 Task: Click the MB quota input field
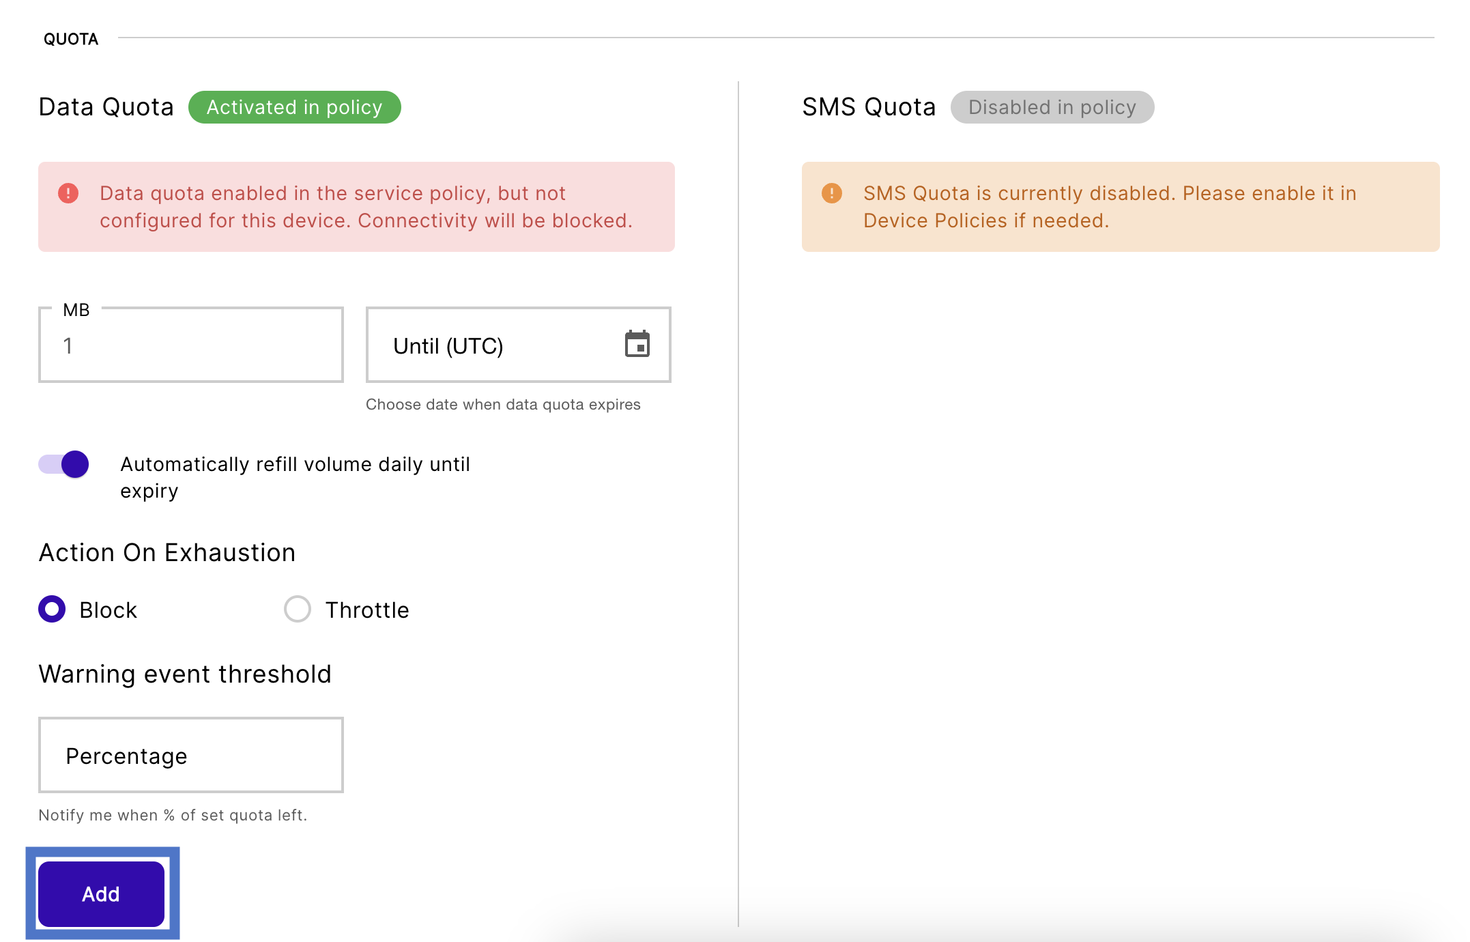point(191,345)
